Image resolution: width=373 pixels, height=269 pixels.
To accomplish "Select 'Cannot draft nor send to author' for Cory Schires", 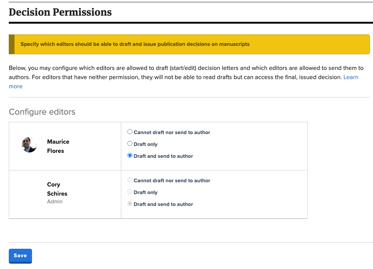I will tap(130, 180).
